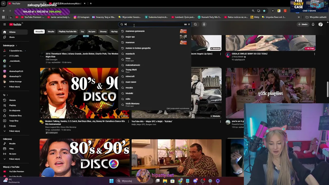This screenshot has width=329, height=185.
Task: Select the Playlisty YouTube Mix chip
Action: pyautogui.click(x=67, y=32)
